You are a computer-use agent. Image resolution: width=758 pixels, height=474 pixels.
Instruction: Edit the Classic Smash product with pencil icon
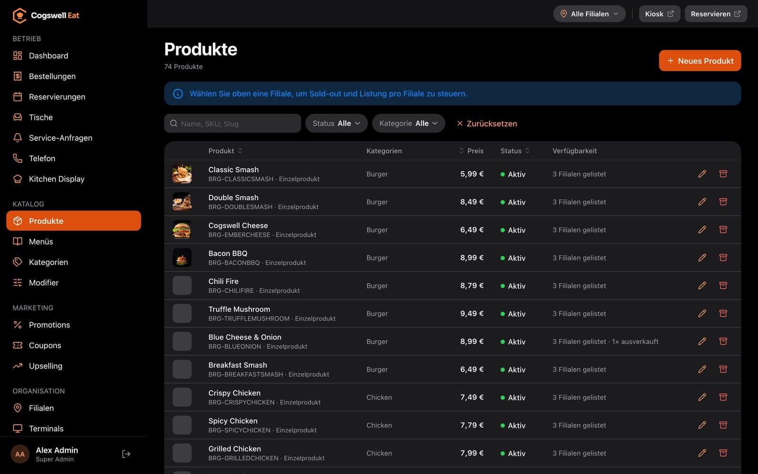tap(702, 174)
